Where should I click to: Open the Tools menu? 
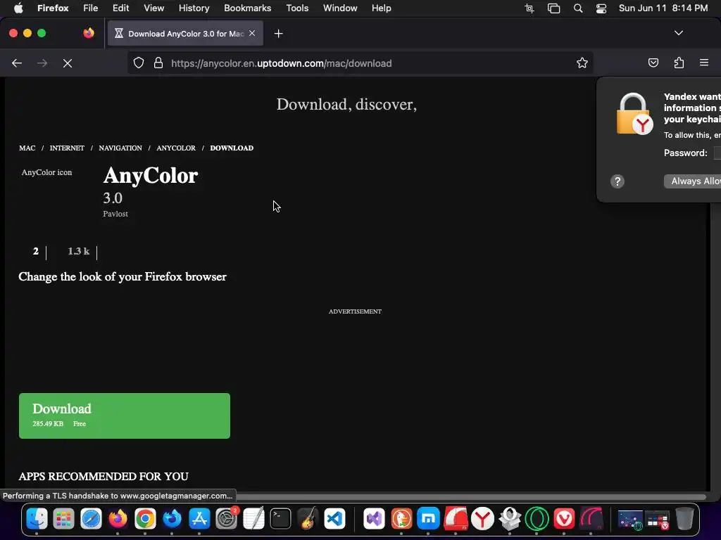[297, 8]
